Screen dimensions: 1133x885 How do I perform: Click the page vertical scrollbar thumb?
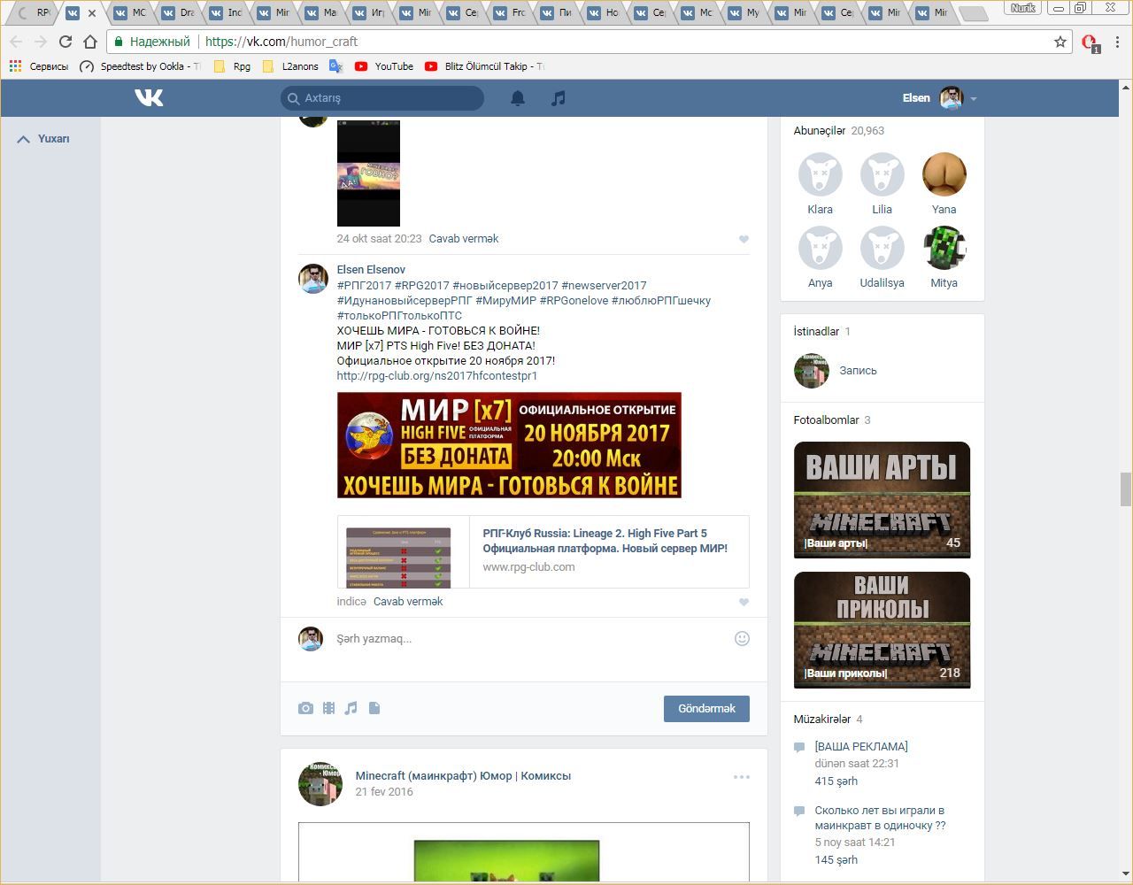click(x=1126, y=489)
